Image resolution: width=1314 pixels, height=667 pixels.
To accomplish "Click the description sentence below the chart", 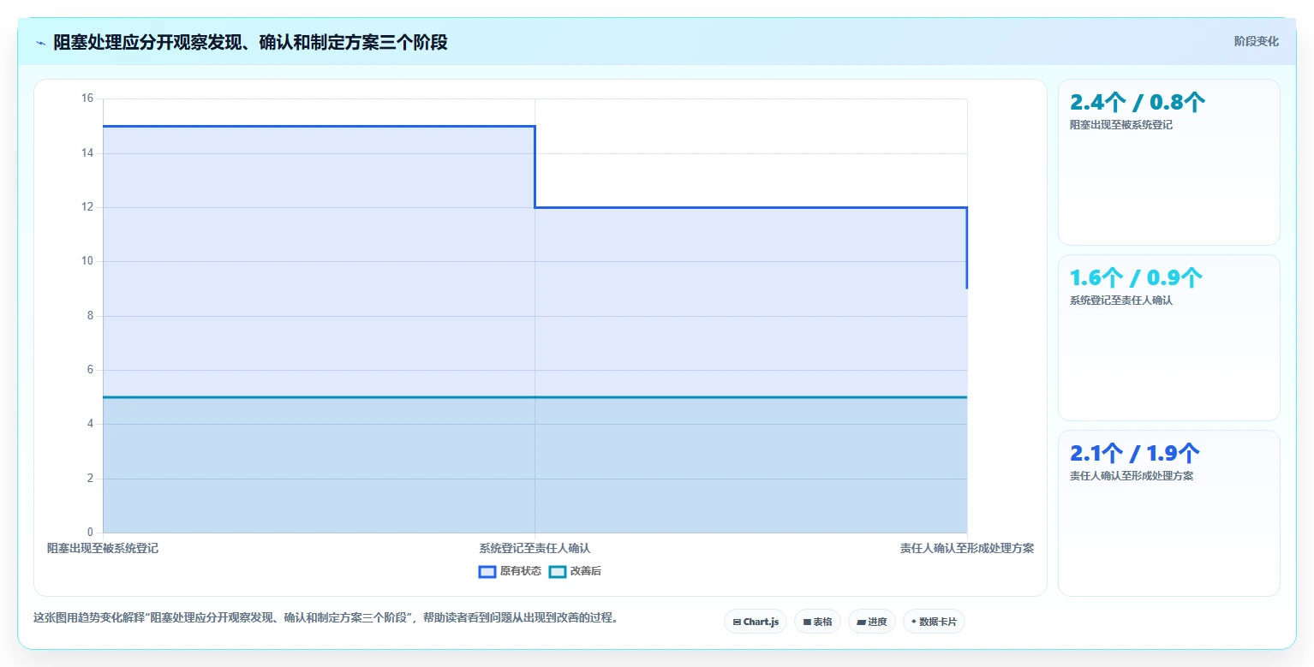I will point(326,617).
